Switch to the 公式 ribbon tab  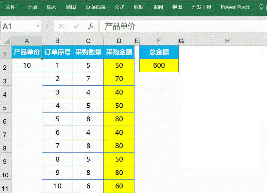pos(119,7)
